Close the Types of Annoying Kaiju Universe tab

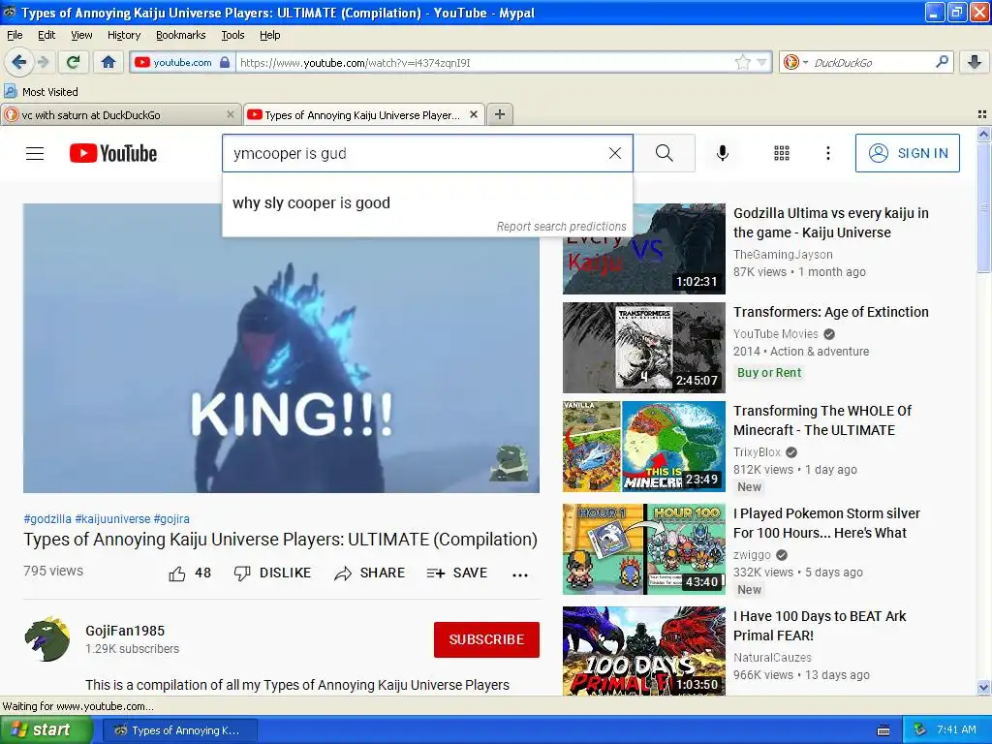473,114
